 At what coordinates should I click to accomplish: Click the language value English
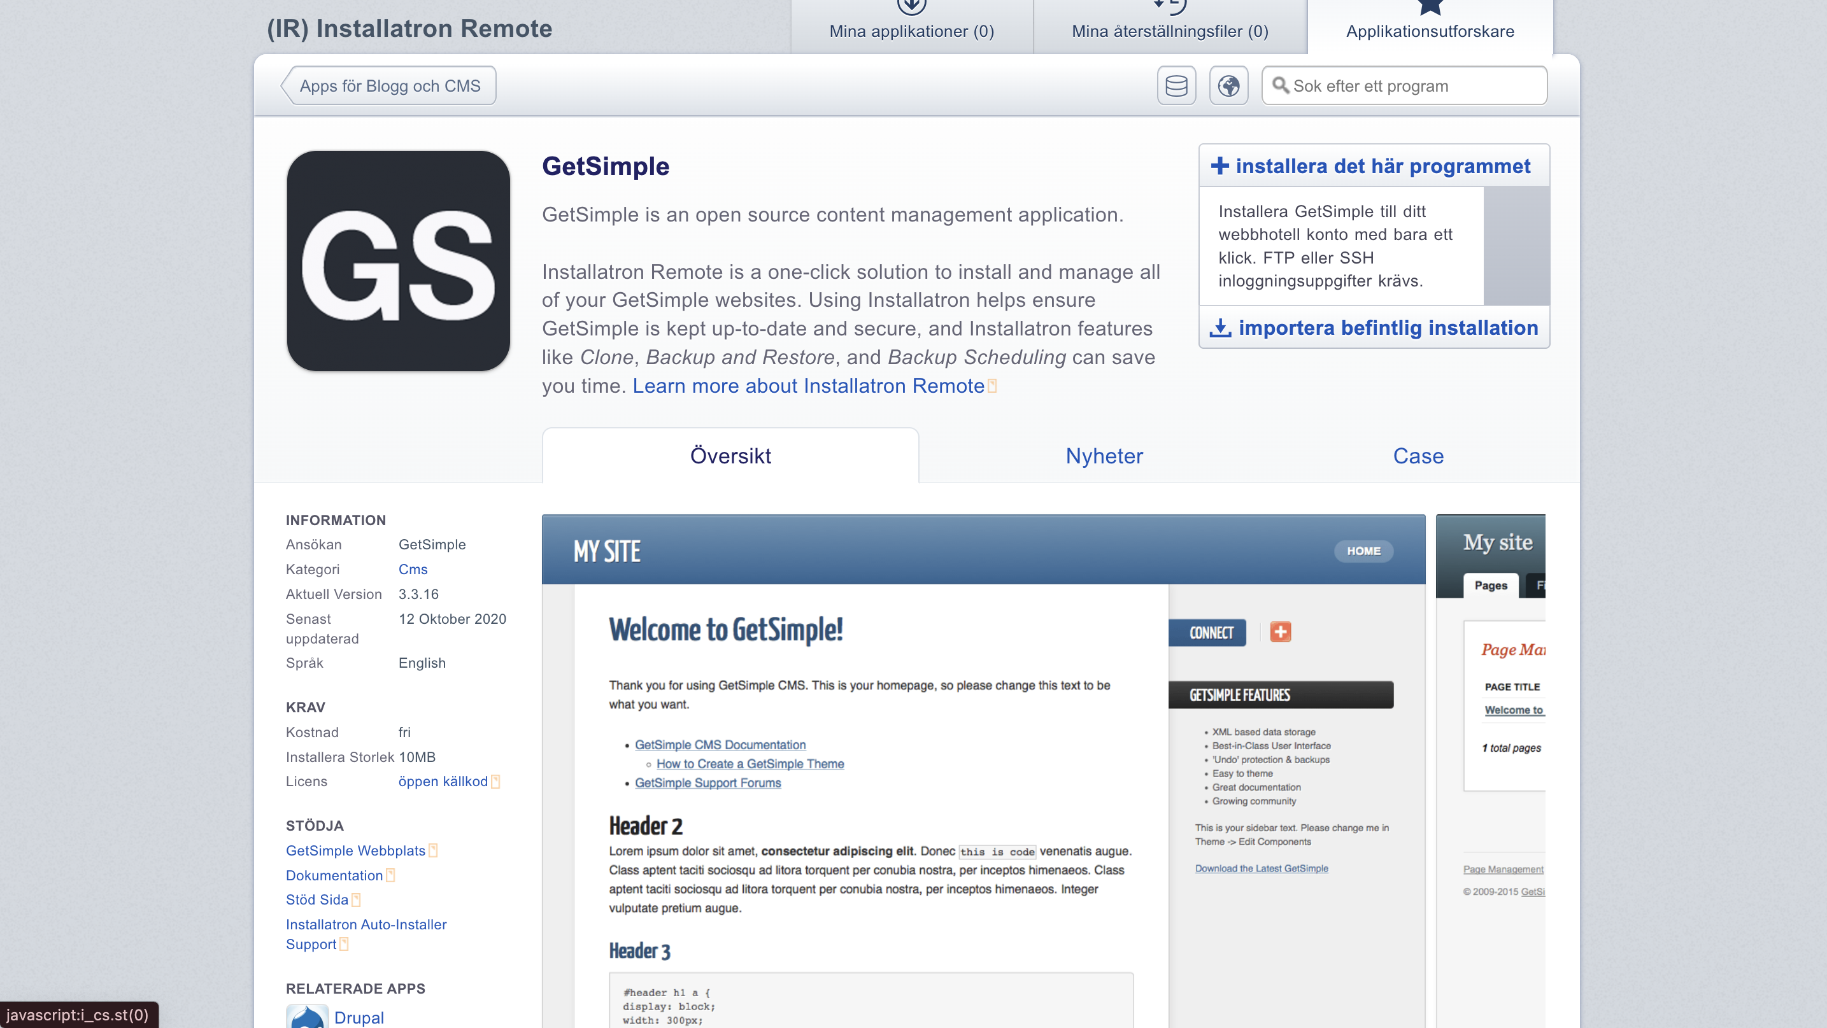(x=422, y=663)
